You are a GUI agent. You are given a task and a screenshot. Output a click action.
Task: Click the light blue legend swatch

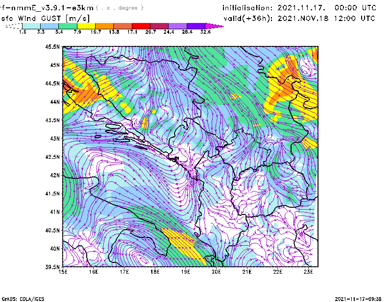pos(49,26)
